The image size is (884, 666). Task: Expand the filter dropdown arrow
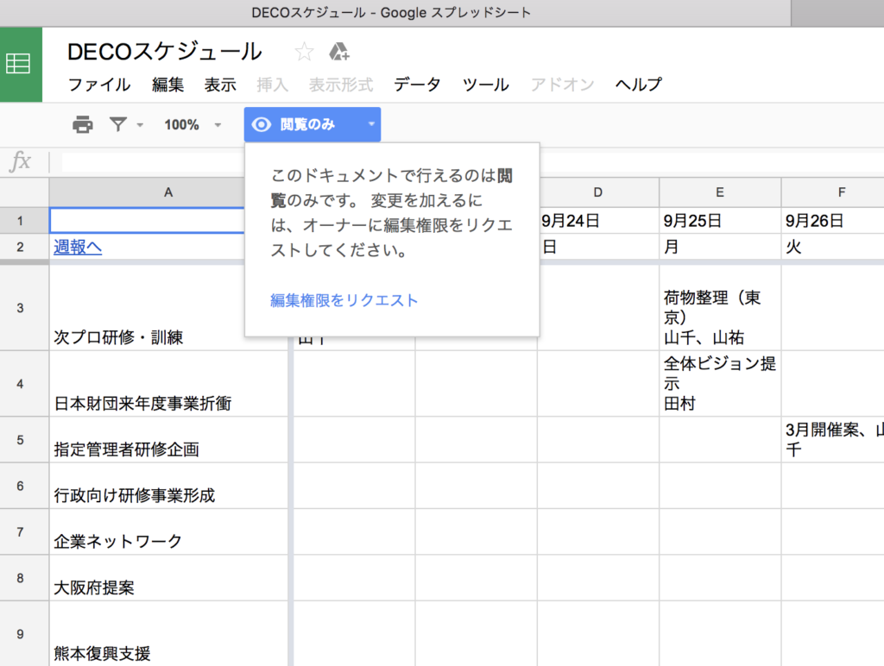140,124
